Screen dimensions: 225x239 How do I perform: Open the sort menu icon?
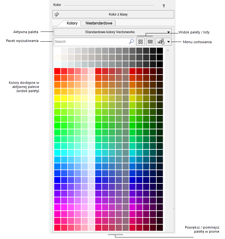(x=161, y=41)
